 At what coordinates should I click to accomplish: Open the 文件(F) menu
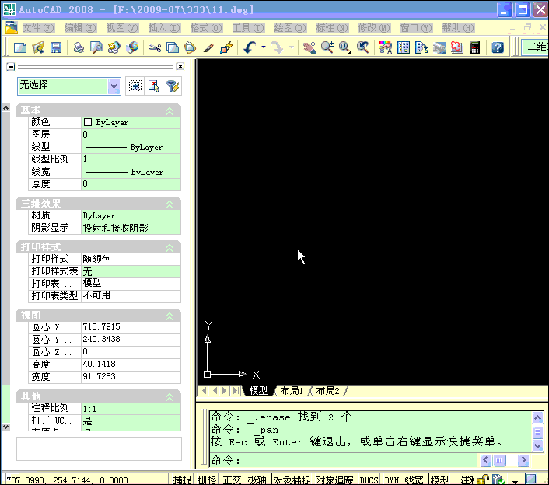pyautogui.click(x=38, y=28)
